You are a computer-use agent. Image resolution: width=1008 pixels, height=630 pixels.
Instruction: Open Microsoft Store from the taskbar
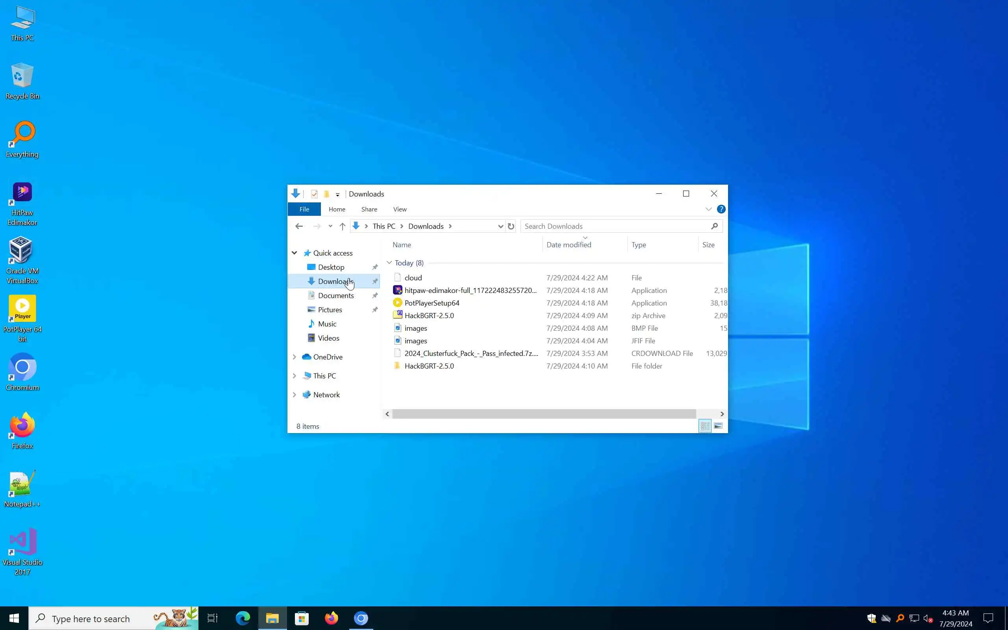(x=302, y=618)
